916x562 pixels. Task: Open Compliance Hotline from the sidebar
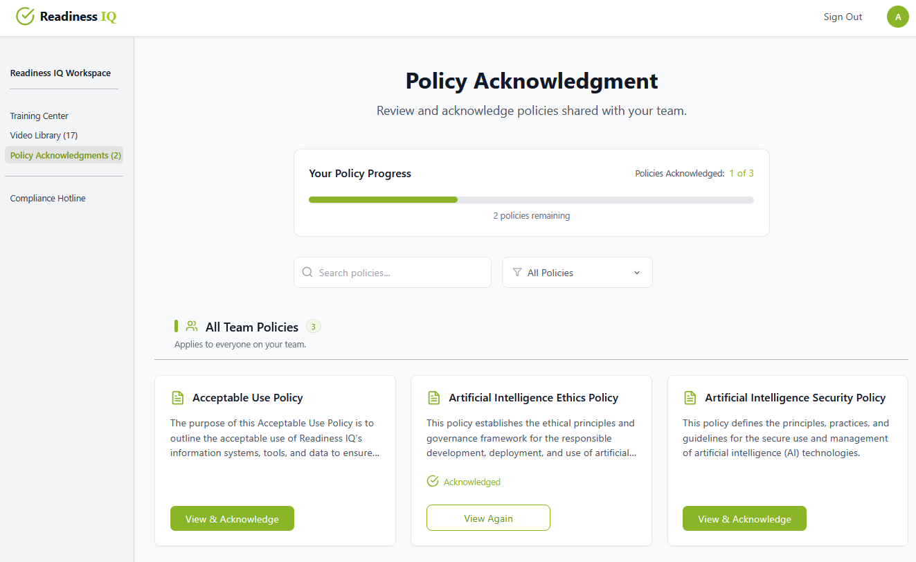click(x=48, y=198)
